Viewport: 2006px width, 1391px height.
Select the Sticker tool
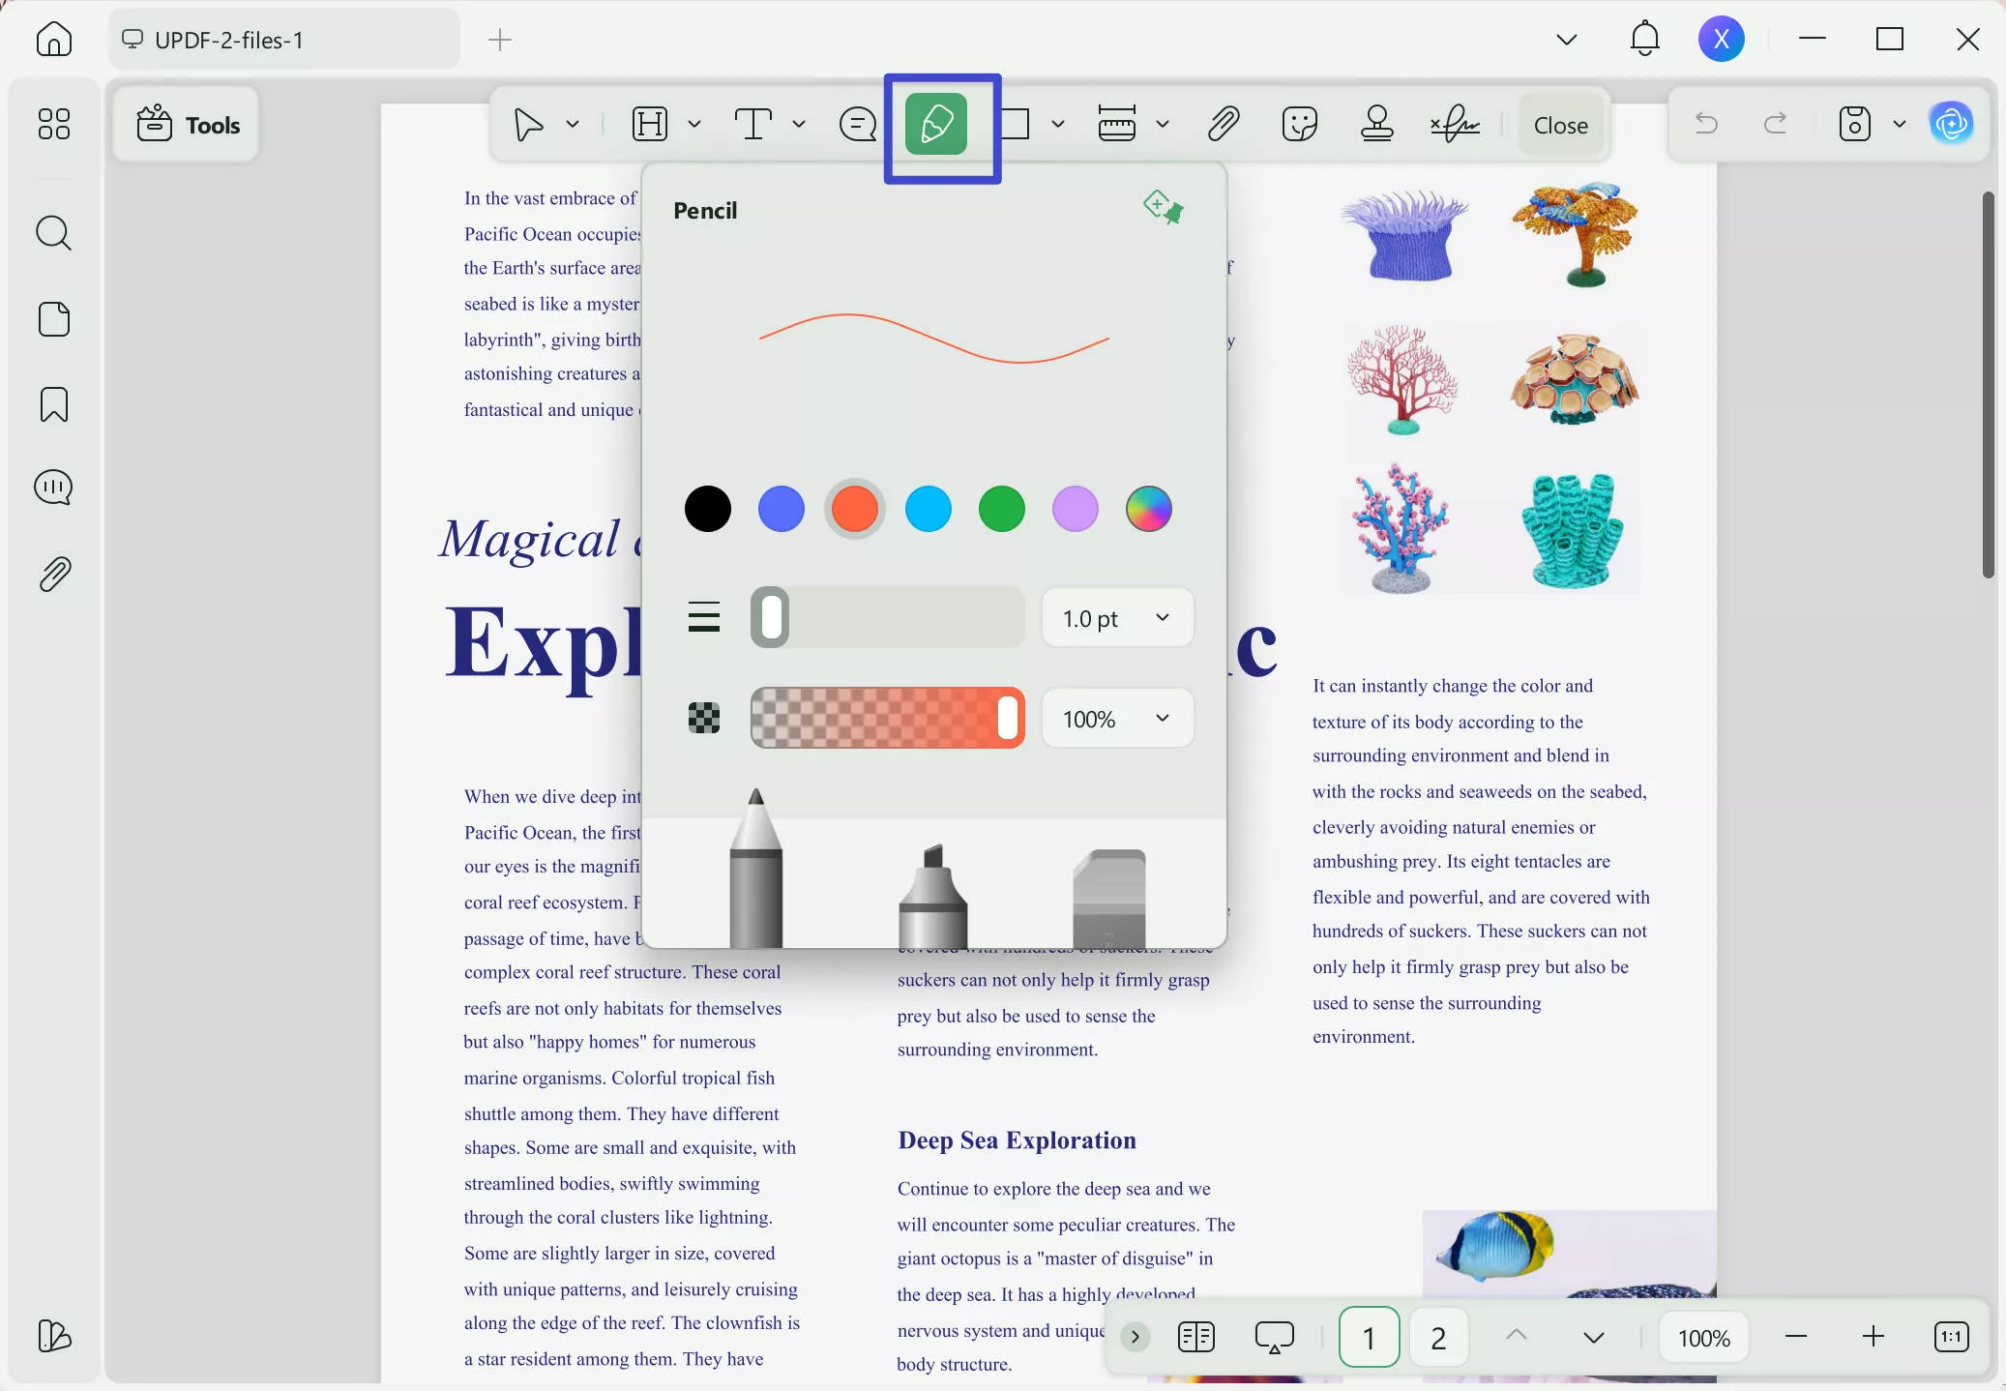click(1298, 124)
